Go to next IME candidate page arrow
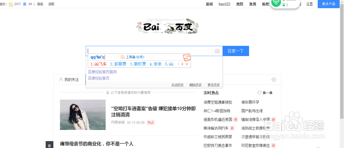The width and height of the screenshot is (344, 148). (182, 64)
